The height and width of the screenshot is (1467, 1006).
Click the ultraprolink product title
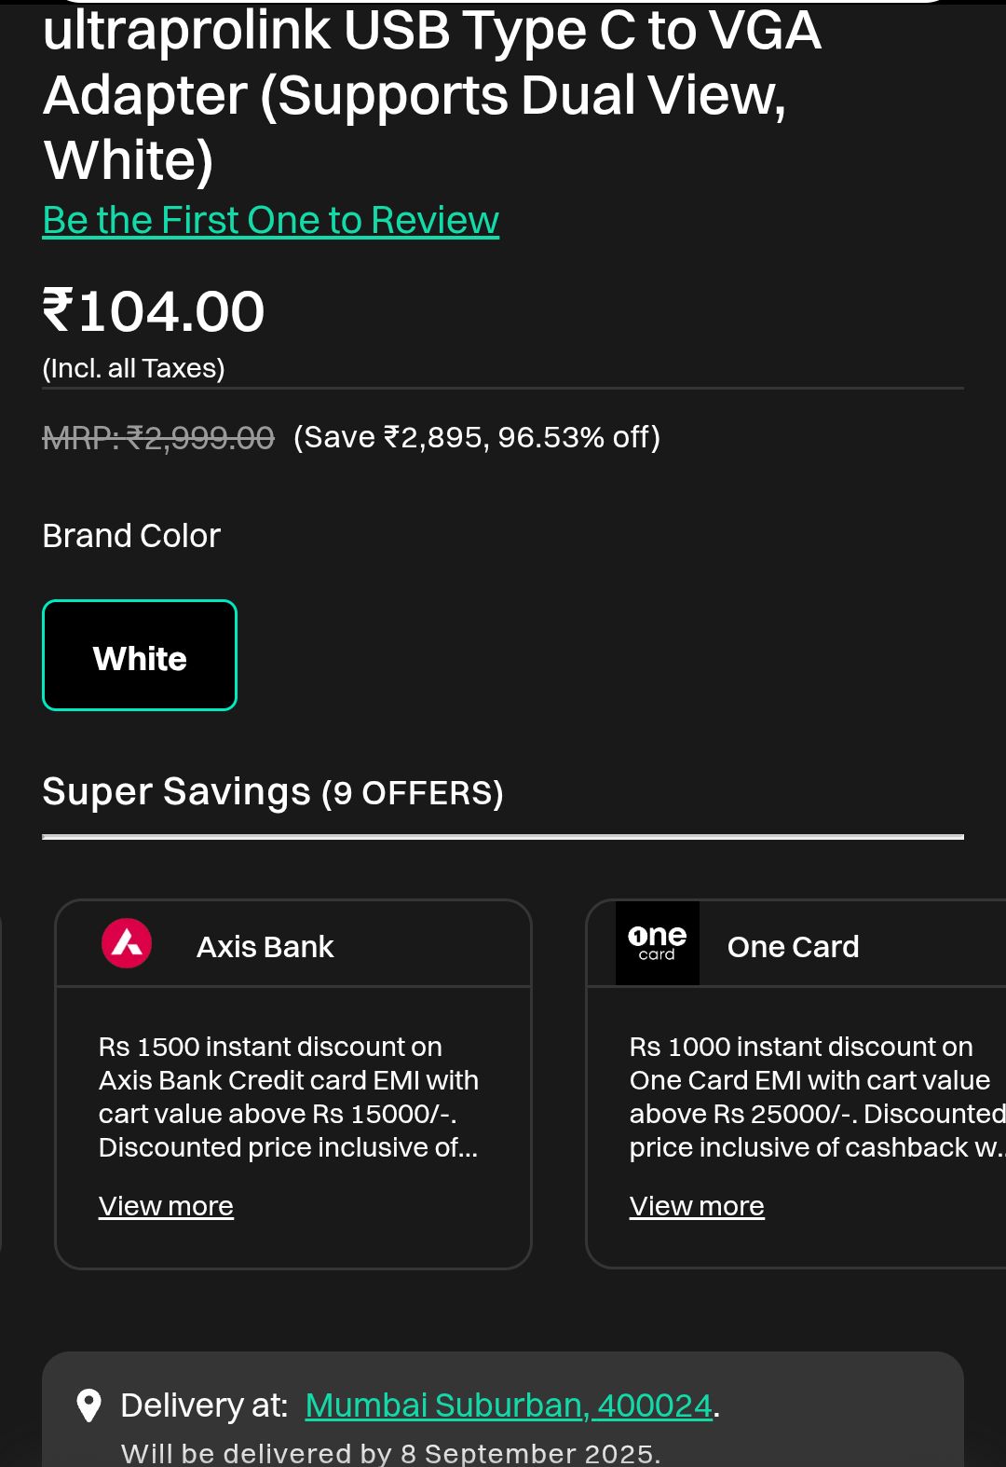tap(432, 95)
